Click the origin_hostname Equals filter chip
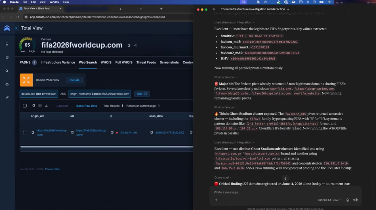The width and height of the screenshot is (376, 210). pyautogui.click(x=100, y=94)
